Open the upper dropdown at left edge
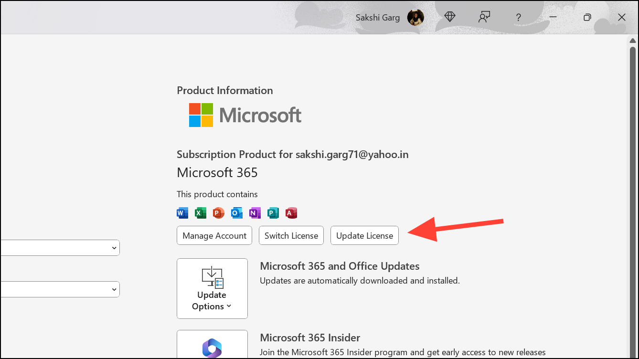Viewport: 639px width, 359px height. coord(60,248)
